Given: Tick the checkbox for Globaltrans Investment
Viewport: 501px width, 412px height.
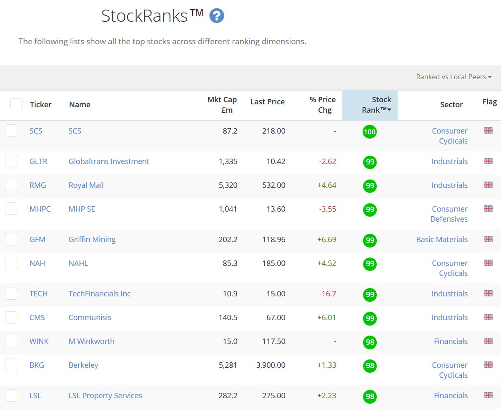Looking at the screenshot, I should click(11, 161).
